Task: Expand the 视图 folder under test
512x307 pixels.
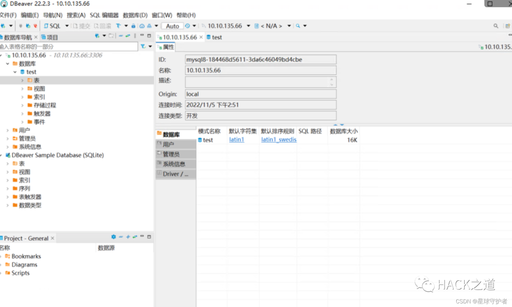Action: pyautogui.click(x=23, y=89)
